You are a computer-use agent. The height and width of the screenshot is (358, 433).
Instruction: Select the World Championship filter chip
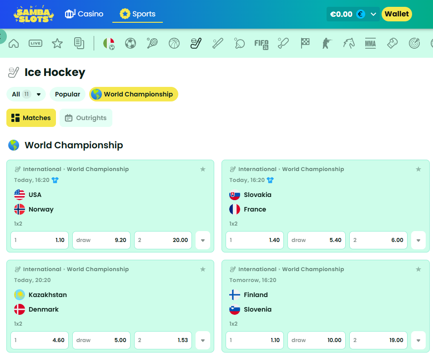coord(134,94)
